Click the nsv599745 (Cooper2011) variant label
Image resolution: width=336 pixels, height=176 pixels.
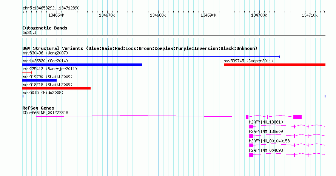click(x=248, y=61)
